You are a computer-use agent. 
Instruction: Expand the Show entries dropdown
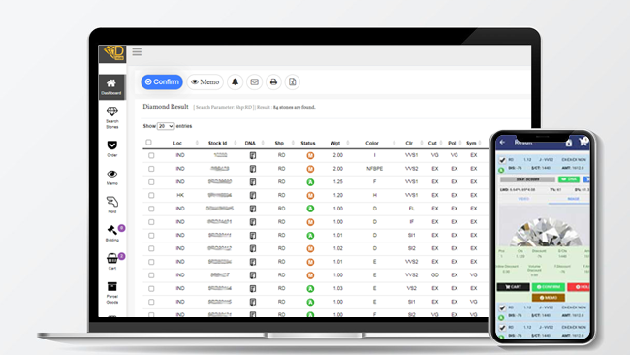click(x=166, y=126)
